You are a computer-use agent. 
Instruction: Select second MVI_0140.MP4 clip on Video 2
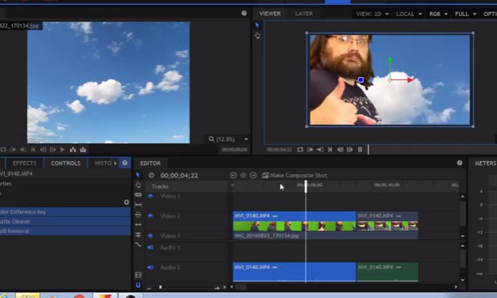(x=387, y=221)
